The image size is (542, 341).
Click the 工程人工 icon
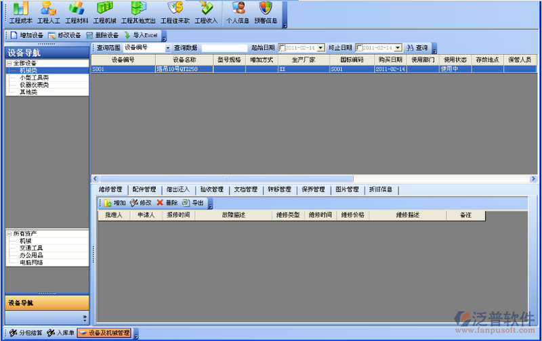49,13
